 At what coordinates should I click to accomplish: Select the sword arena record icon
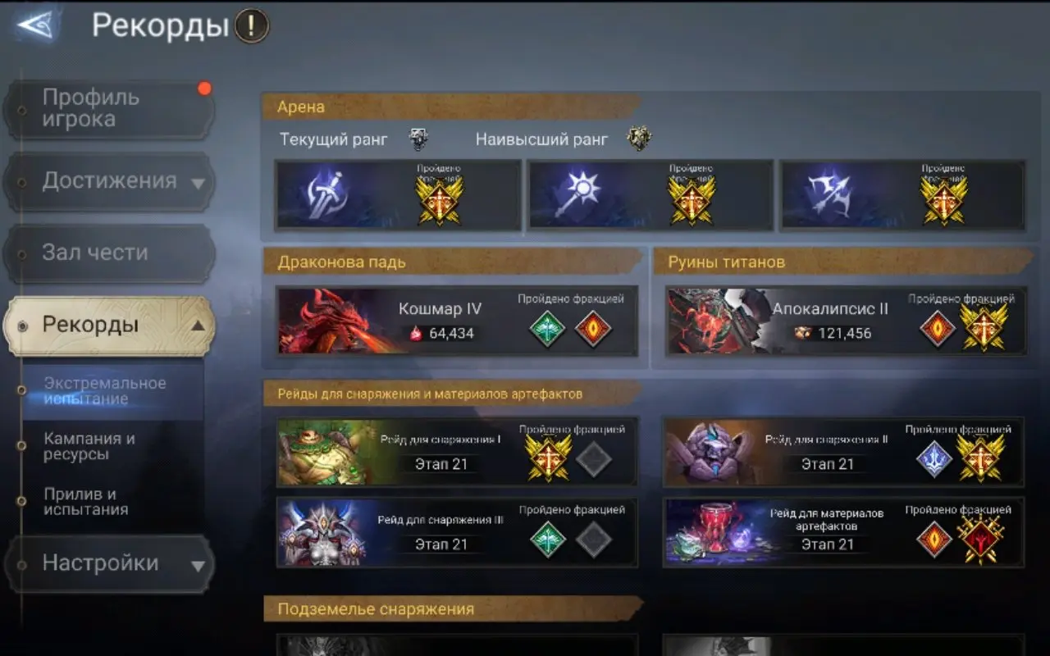click(326, 194)
